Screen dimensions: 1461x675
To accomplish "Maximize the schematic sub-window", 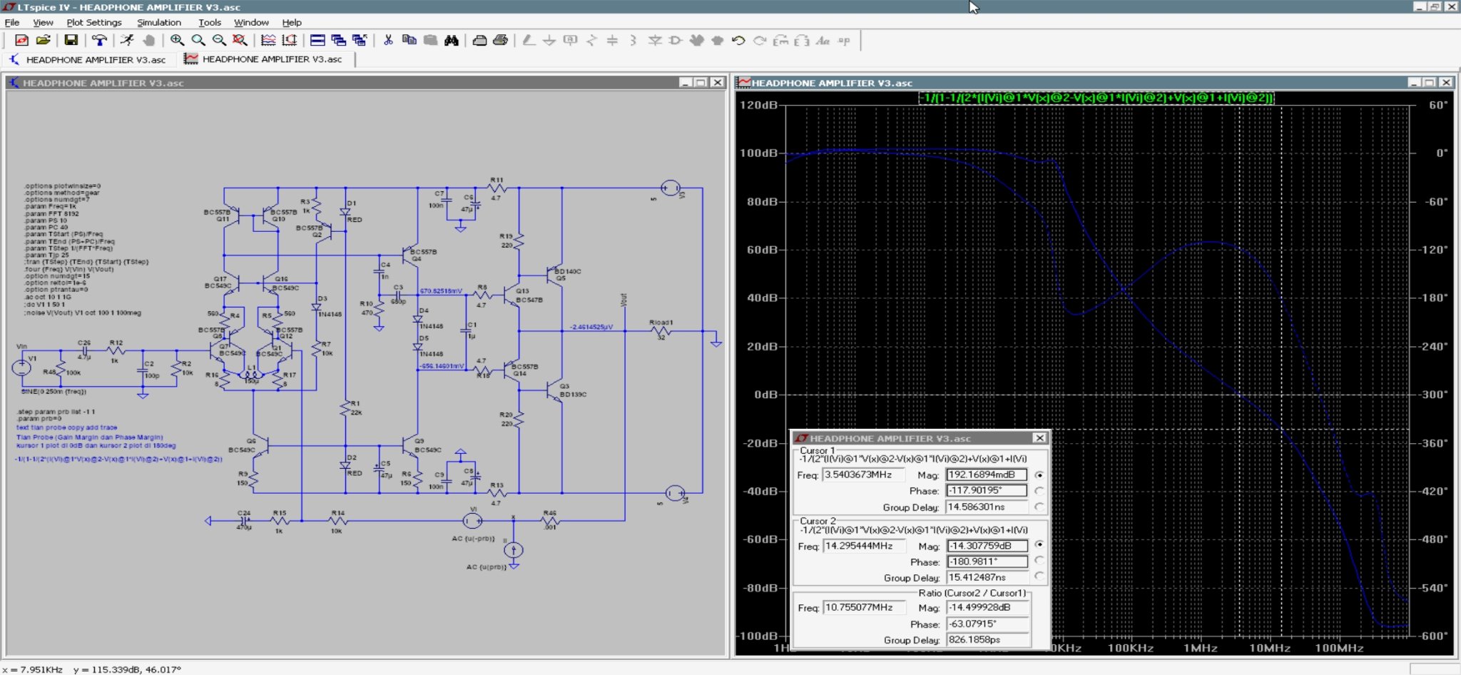I will click(x=701, y=83).
